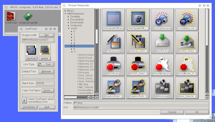215x122 pixels.
Task: Click the Active image preview in IconPoser
Action: 45,50
